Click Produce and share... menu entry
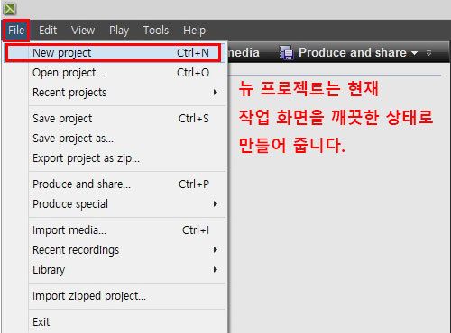This screenshot has height=333, width=451. click(115, 184)
